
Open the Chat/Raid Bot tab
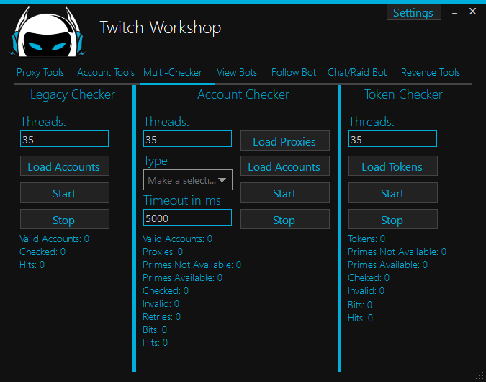click(357, 72)
